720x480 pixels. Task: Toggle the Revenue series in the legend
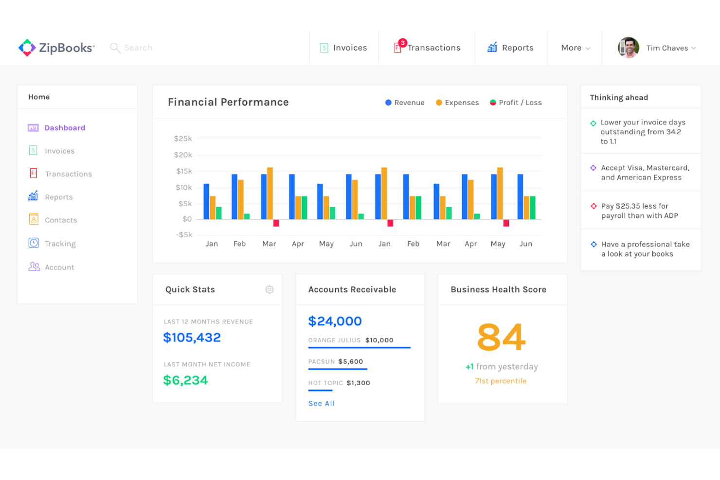(x=405, y=102)
